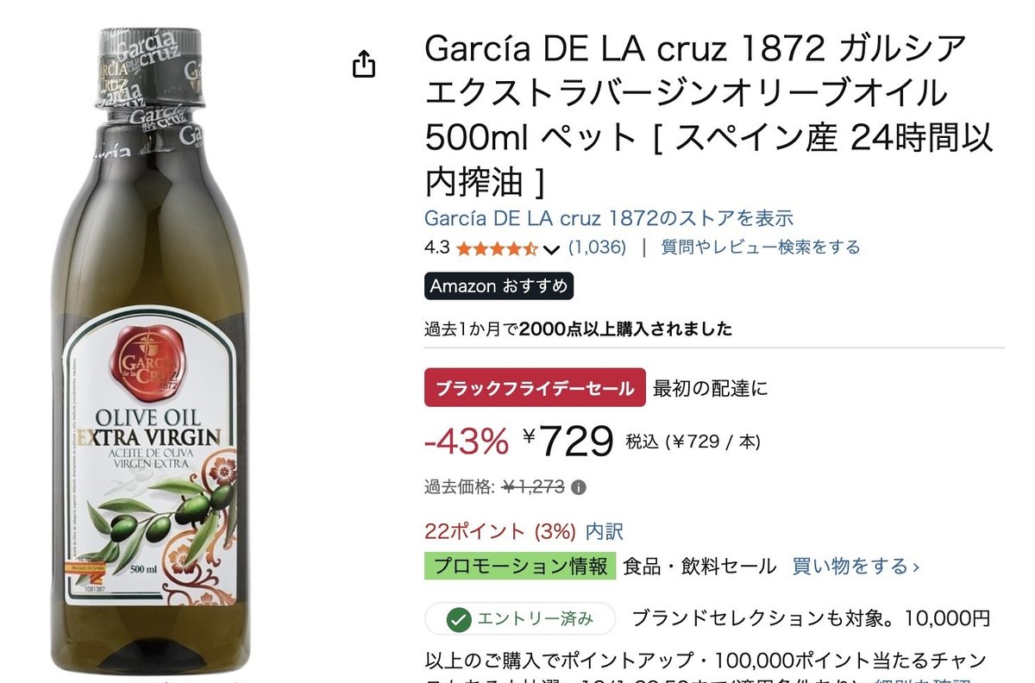
Task: Tap the share icon beside product image
Action: 364,64
